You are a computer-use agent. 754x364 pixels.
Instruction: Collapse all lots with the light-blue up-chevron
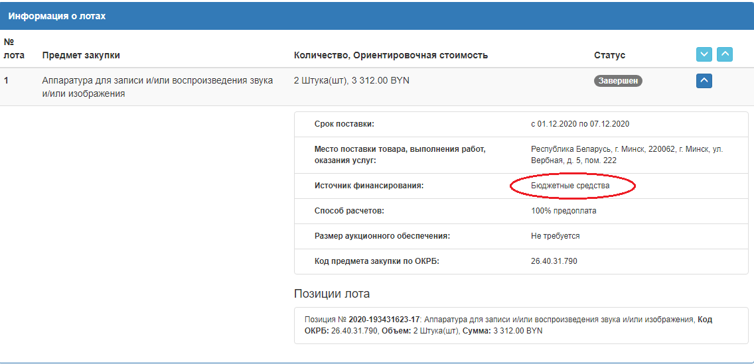(725, 55)
